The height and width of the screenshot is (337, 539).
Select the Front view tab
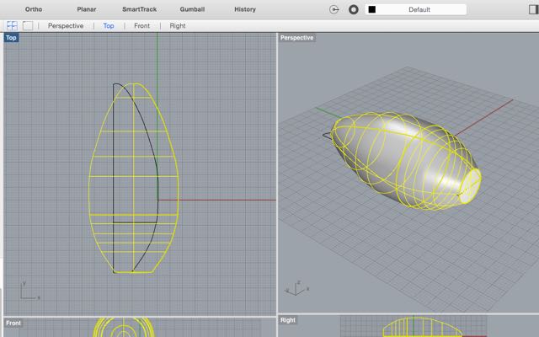[x=141, y=26]
